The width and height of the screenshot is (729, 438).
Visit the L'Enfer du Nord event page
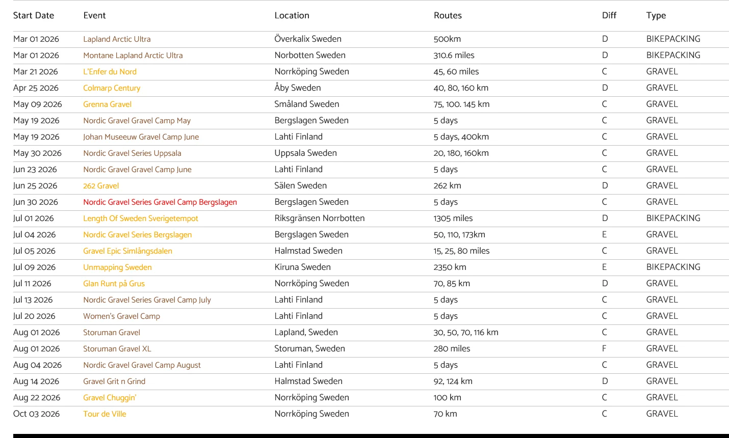pos(110,72)
